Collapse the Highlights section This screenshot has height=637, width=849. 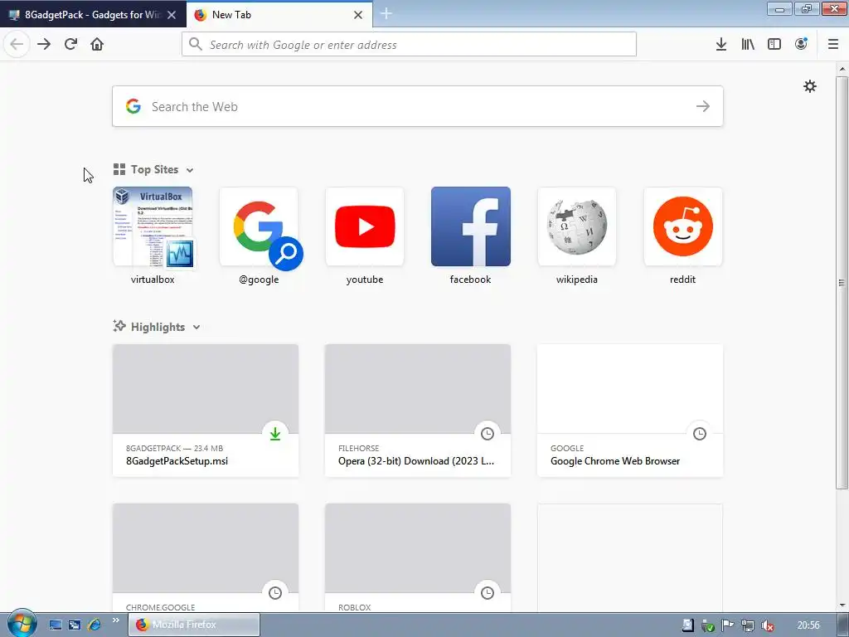point(196,327)
